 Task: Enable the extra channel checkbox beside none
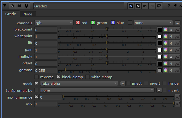[130, 22]
